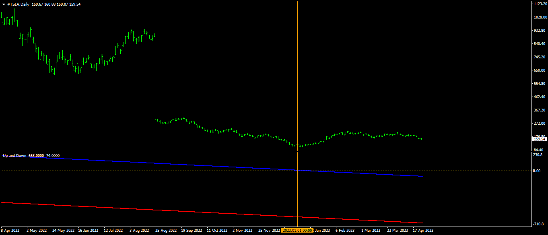Click the current price tag 159.54
The height and width of the screenshot is (235, 548).
click(539, 139)
